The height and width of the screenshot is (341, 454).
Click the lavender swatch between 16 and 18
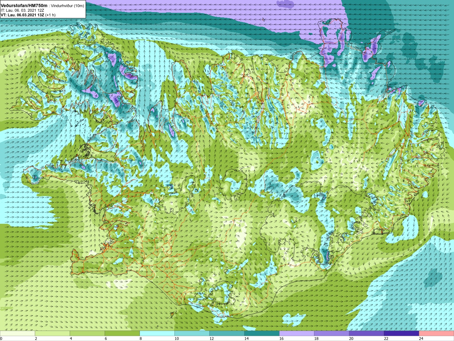[297, 334]
